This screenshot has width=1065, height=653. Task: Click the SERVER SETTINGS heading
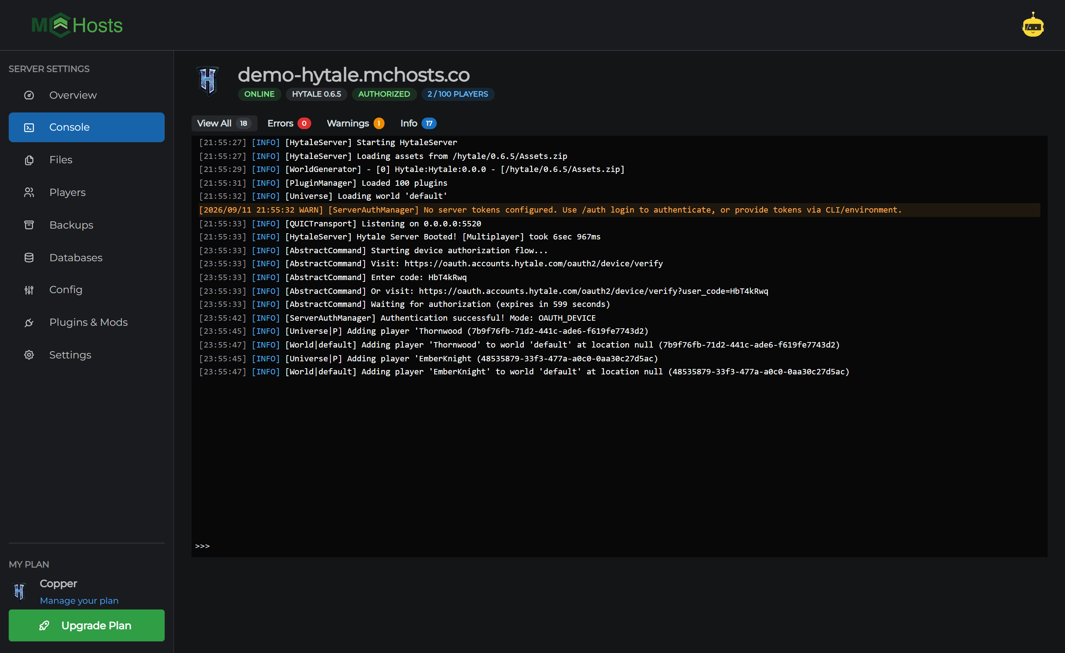click(49, 69)
